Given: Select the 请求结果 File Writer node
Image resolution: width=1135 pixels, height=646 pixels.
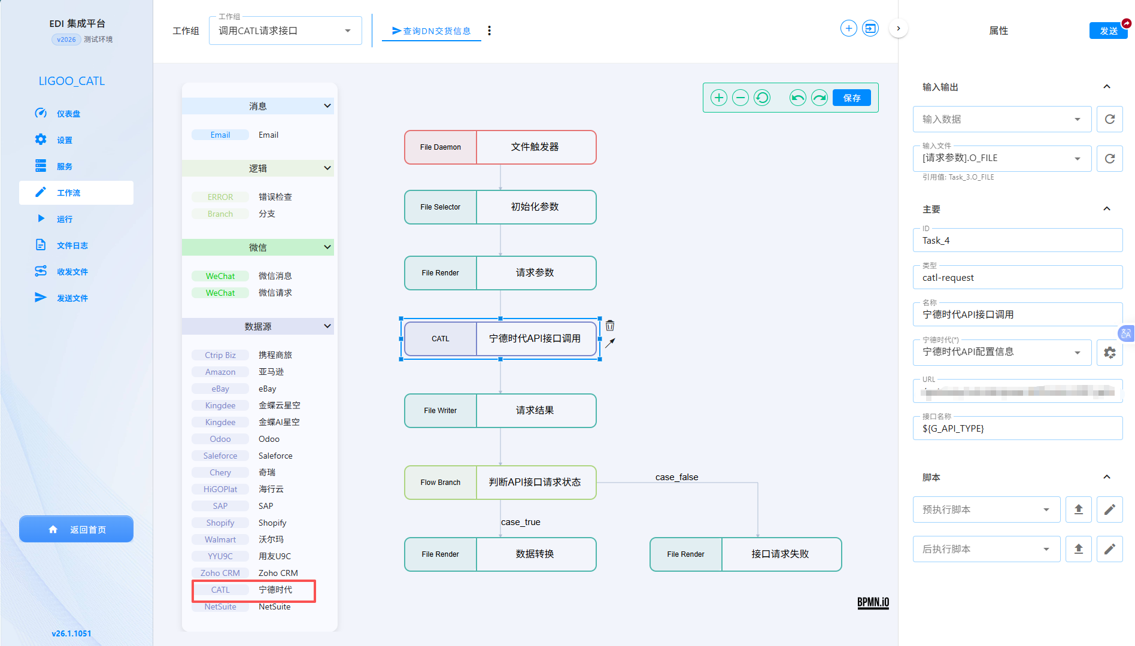Looking at the screenshot, I should (500, 411).
